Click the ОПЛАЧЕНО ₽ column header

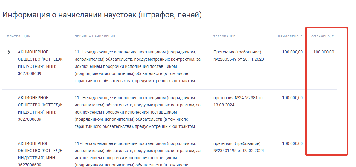click(322, 36)
